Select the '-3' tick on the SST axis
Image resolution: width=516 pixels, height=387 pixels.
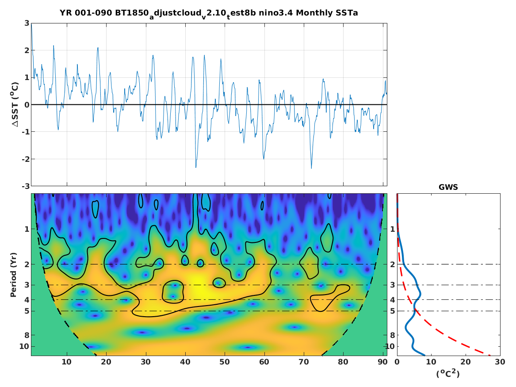[x=26, y=186]
